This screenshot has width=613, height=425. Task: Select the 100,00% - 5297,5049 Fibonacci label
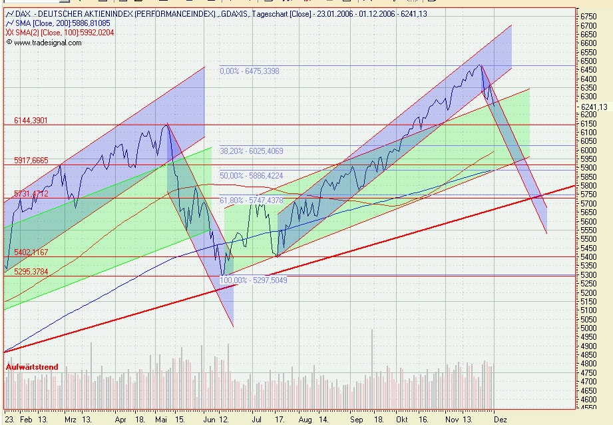[x=254, y=280]
